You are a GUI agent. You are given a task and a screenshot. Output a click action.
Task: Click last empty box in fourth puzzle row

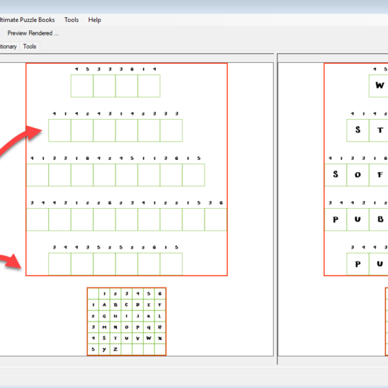pyautogui.click(x=216, y=219)
